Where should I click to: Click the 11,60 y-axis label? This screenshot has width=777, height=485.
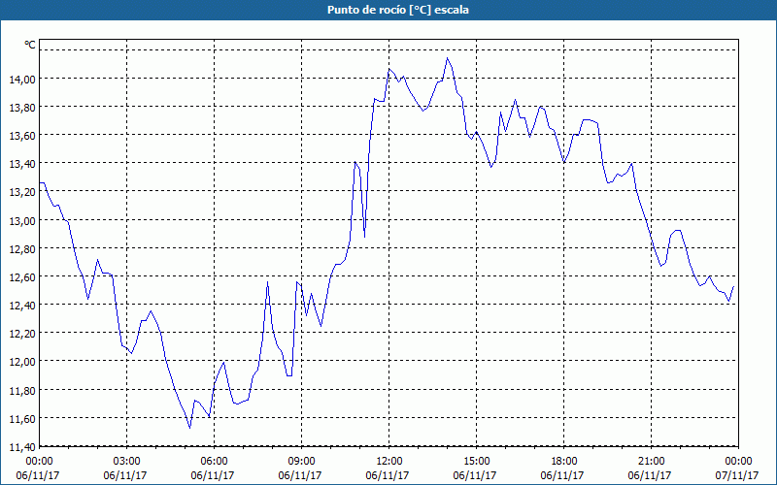[22, 419]
